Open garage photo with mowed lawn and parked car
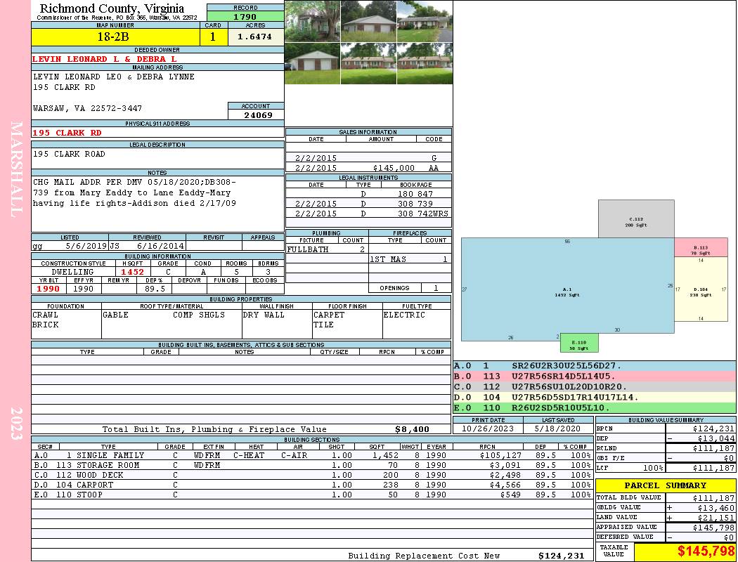Viewport: 738px width, 562px height. (312, 63)
